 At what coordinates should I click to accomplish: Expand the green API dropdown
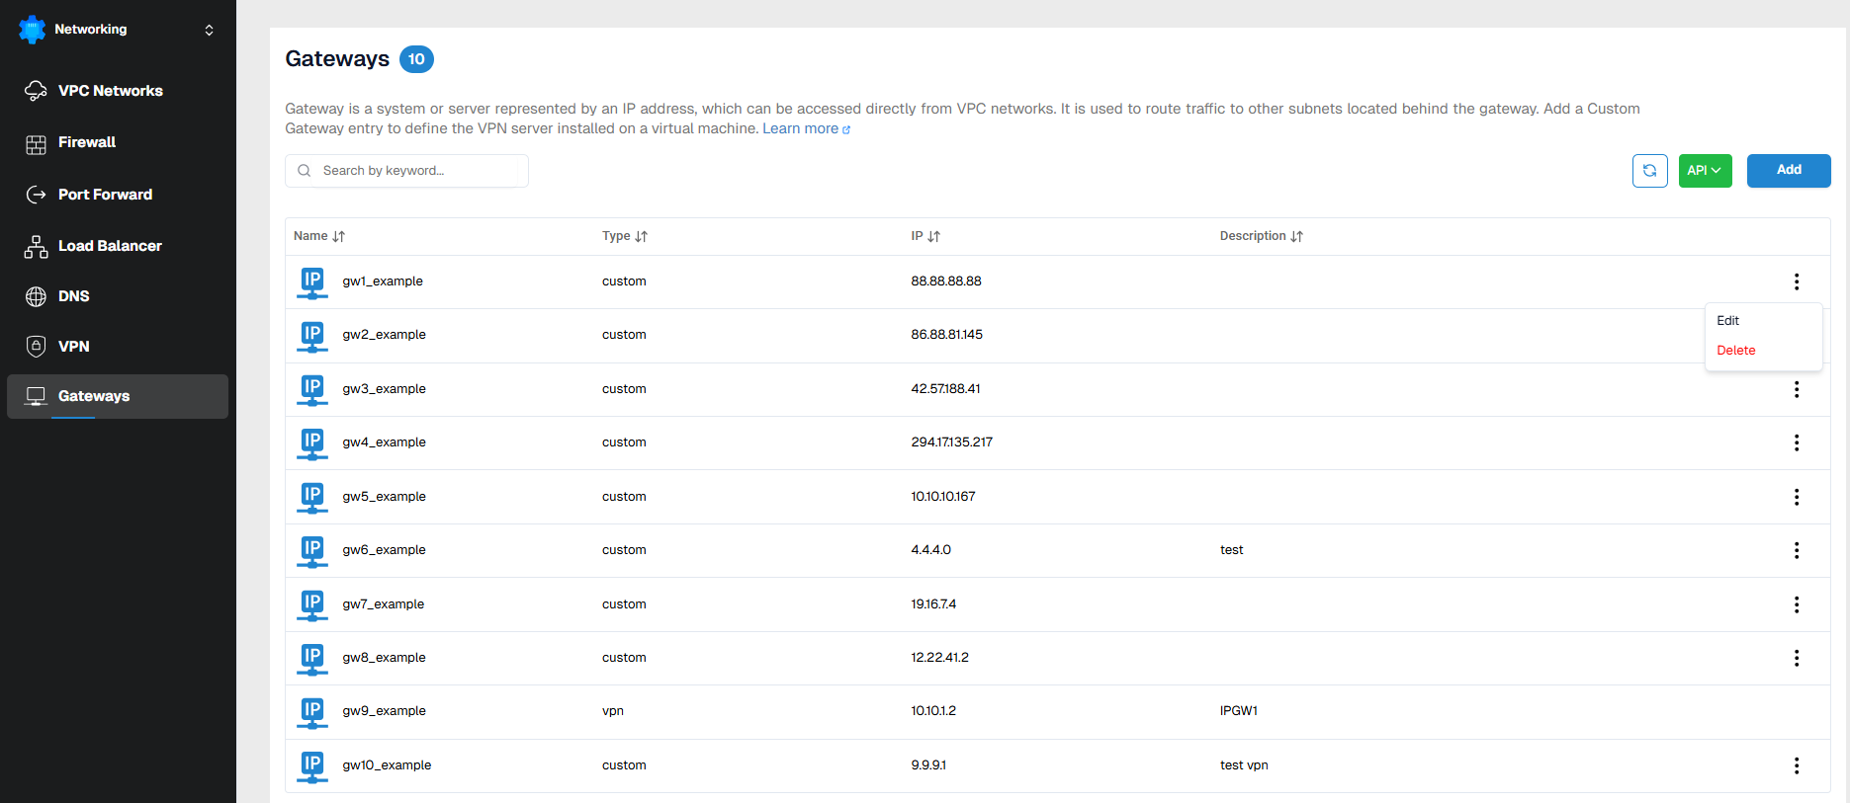tap(1704, 171)
